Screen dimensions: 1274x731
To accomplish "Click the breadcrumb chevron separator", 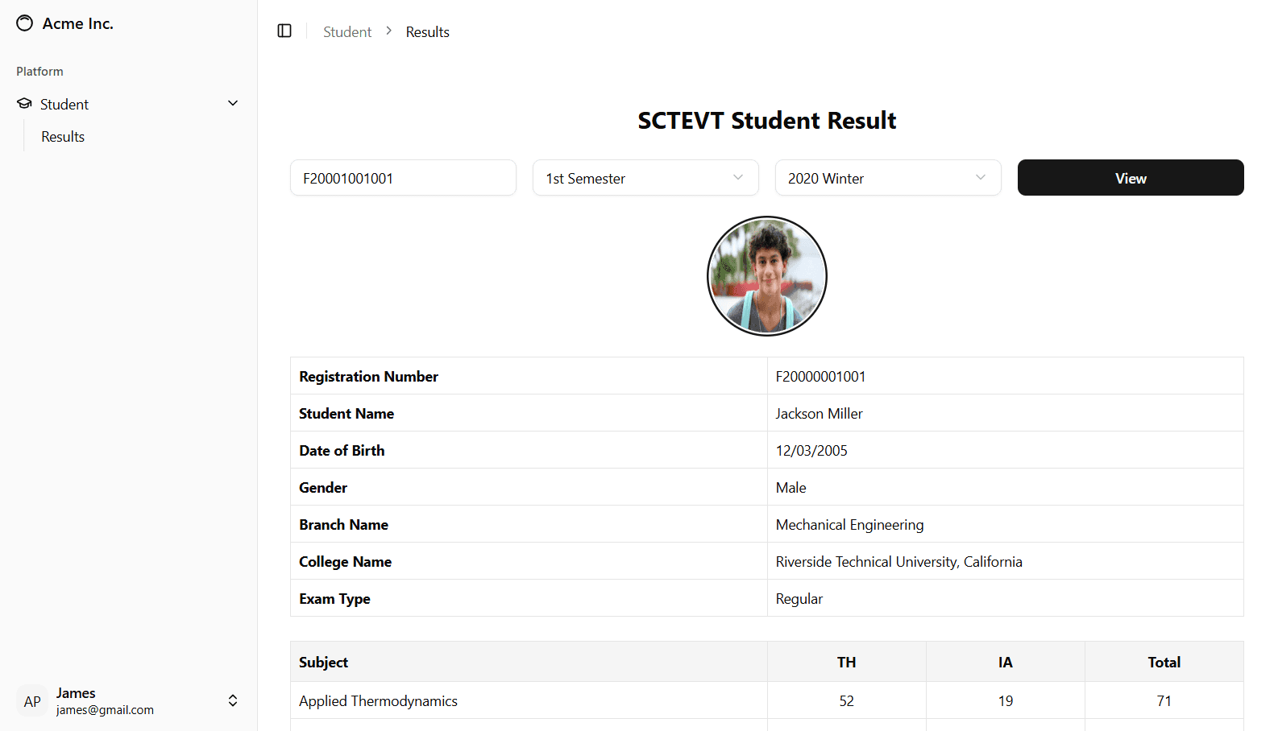I will coord(388,31).
